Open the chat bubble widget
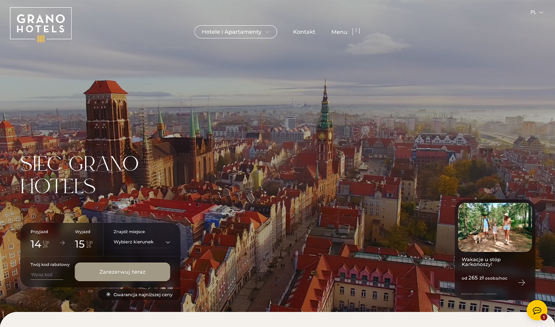 pos(536,310)
